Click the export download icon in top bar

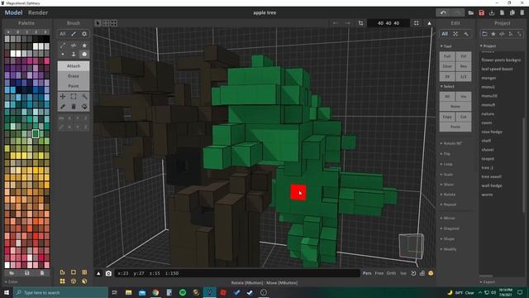(x=492, y=13)
